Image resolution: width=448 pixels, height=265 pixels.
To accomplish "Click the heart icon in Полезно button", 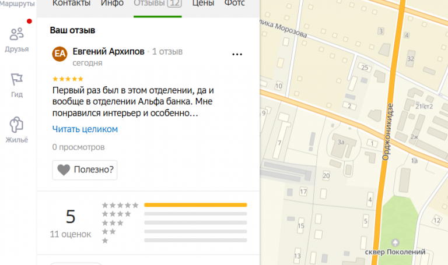I will point(64,170).
